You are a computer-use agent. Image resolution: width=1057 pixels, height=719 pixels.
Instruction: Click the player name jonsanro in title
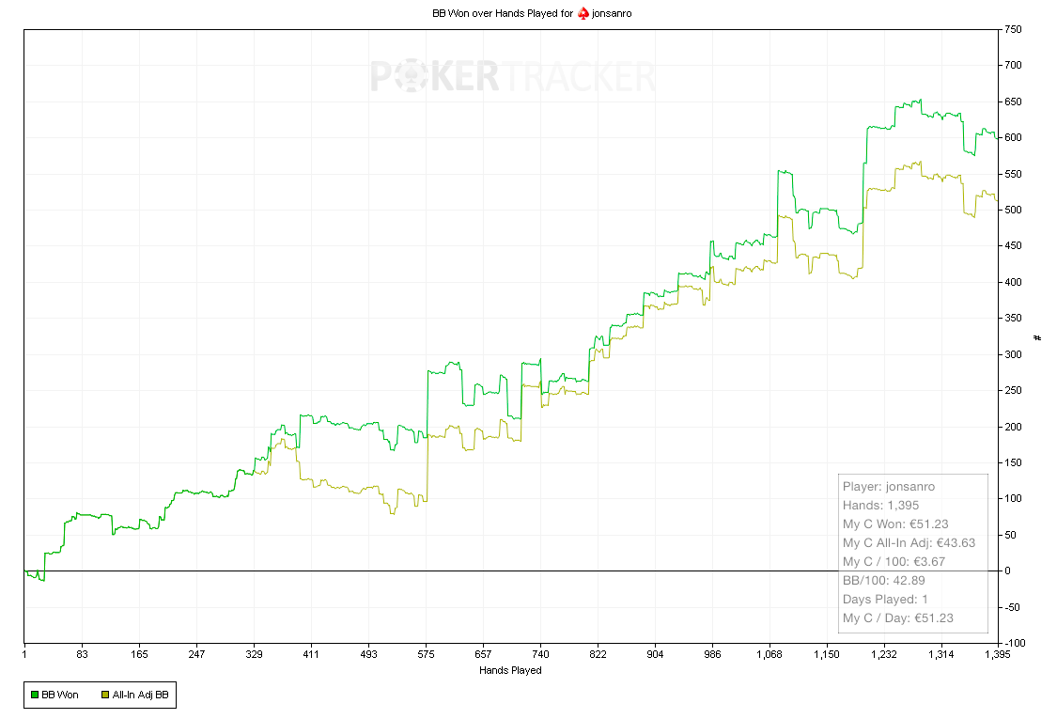tap(612, 13)
